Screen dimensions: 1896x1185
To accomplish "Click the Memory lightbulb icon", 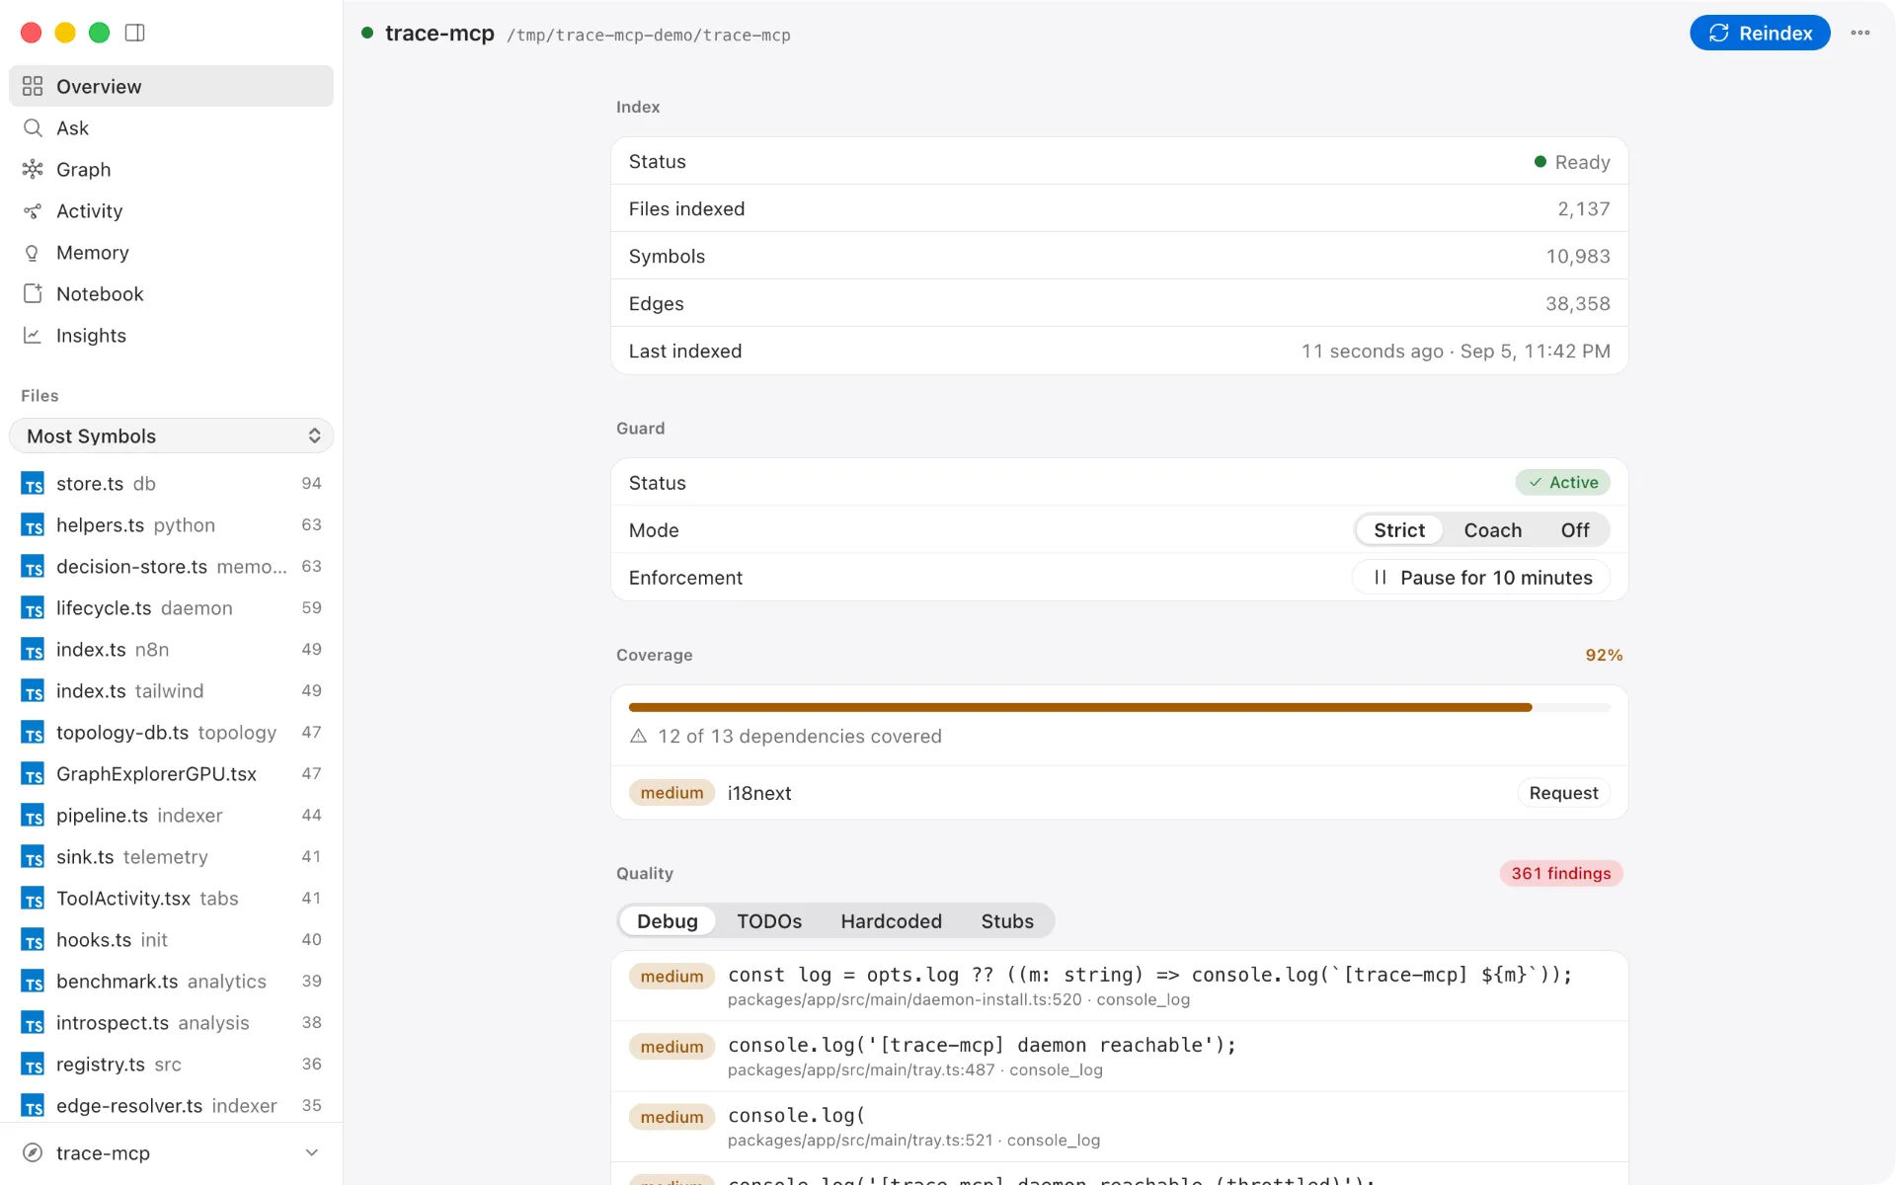I will tap(33, 252).
